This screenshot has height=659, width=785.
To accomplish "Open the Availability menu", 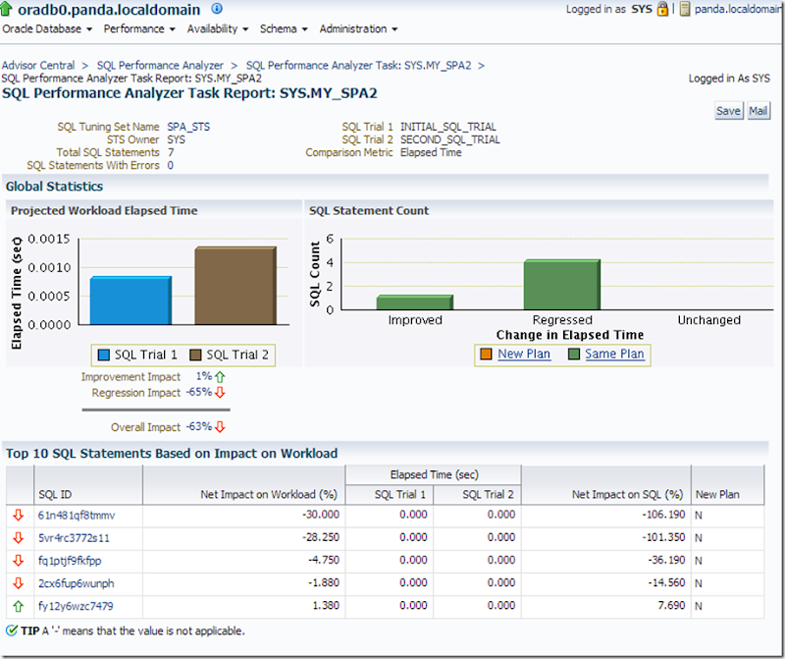I will (x=214, y=29).
